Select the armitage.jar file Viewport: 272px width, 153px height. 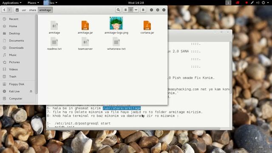(85, 27)
